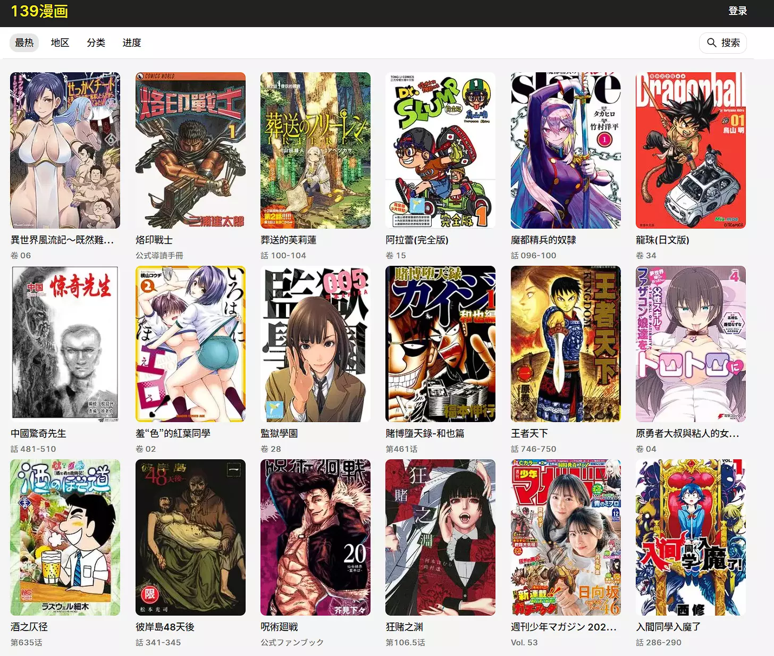This screenshot has height=656, width=774.
Task: Open the 酒之仄径 cover thumbnail
Action: [x=65, y=537]
